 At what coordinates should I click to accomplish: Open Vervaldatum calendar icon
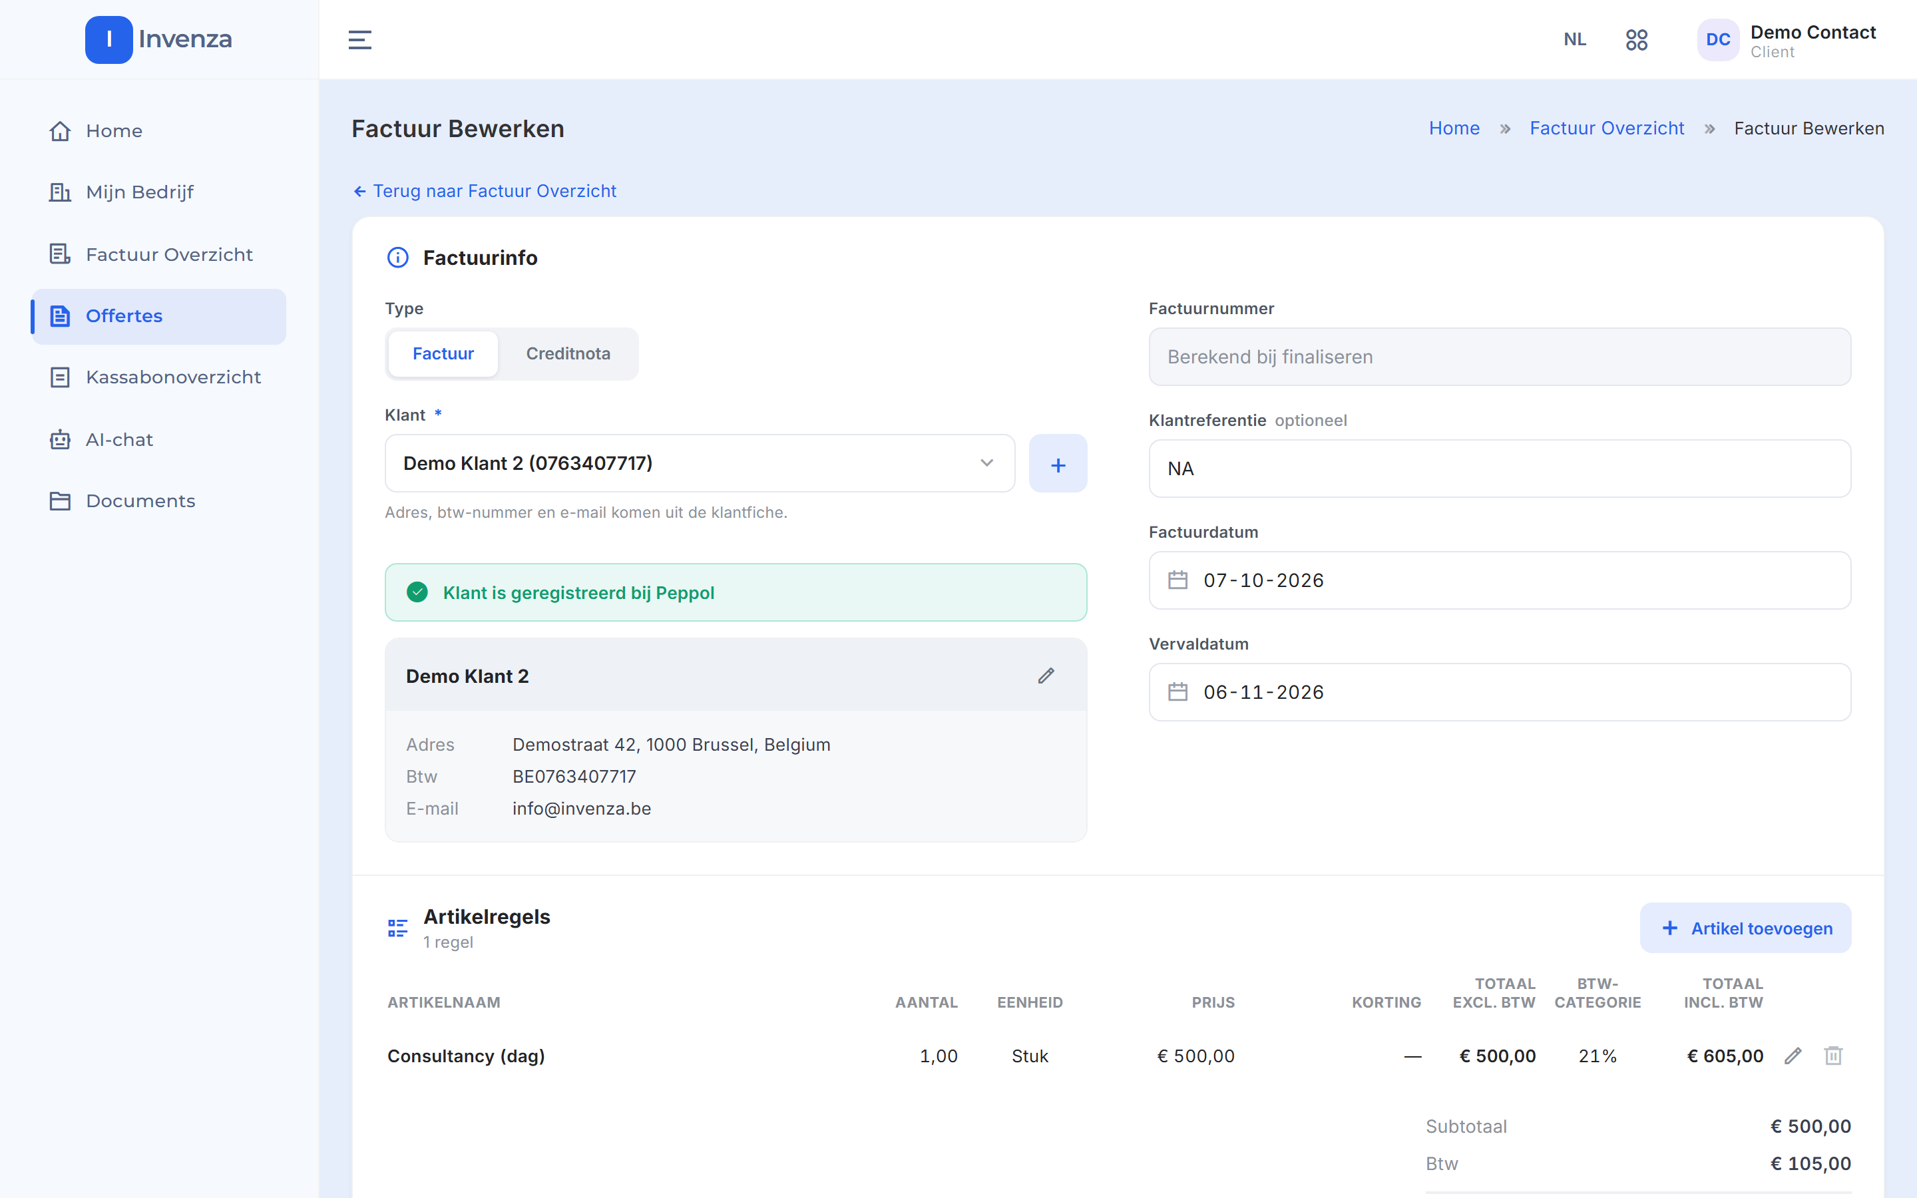[1178, 692]
